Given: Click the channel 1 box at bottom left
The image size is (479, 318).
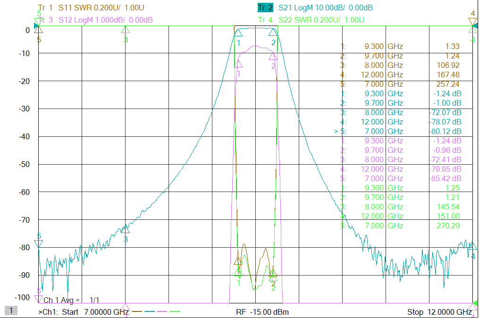Looking at the screenshot, I should 11,310.
